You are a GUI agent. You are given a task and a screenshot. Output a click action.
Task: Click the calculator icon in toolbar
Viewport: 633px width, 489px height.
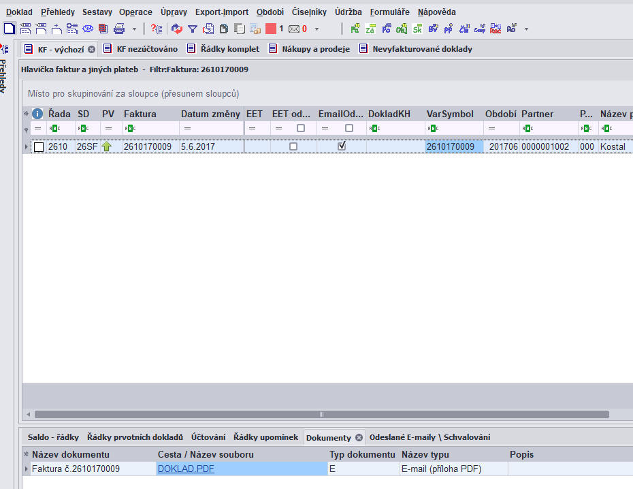pyautogui.click(x=255, y=29)
